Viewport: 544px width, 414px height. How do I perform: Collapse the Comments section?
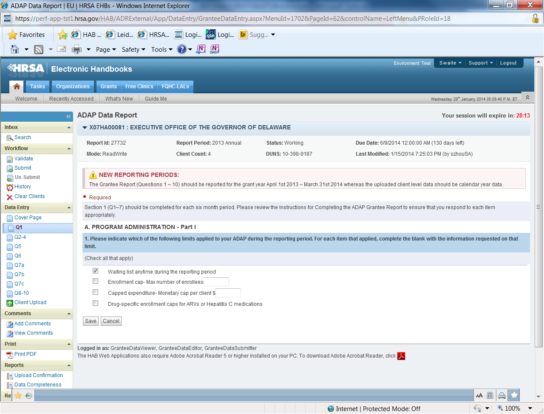tap(69, 314)
